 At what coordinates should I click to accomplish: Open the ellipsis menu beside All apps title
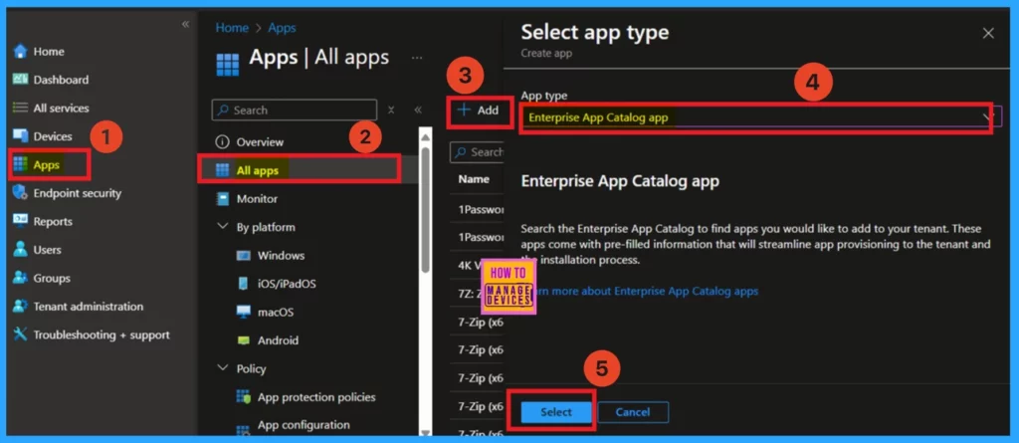click(417, 58)
